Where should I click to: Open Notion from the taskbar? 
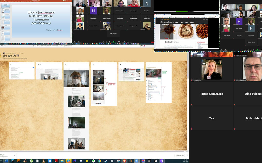pos(156,161)
